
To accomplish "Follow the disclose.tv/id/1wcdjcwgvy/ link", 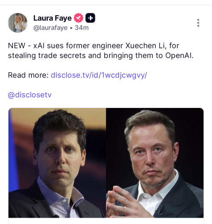I will (99, 75).
